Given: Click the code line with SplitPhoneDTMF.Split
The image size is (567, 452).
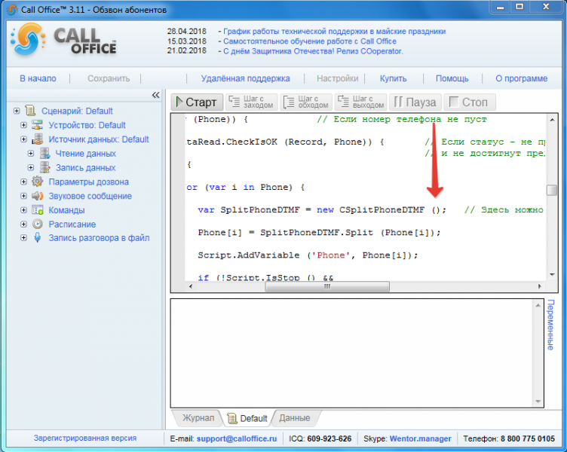Looking at the screenshot, I should click(x=319, y=233).
